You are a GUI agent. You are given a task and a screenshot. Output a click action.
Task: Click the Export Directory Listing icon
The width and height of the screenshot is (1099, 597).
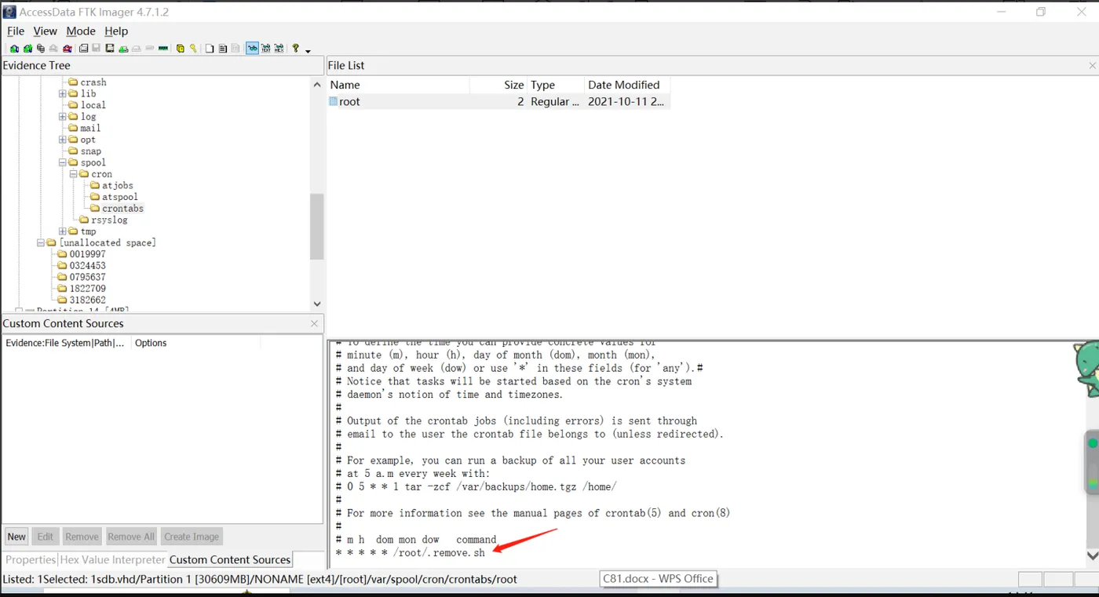point(235,48)
